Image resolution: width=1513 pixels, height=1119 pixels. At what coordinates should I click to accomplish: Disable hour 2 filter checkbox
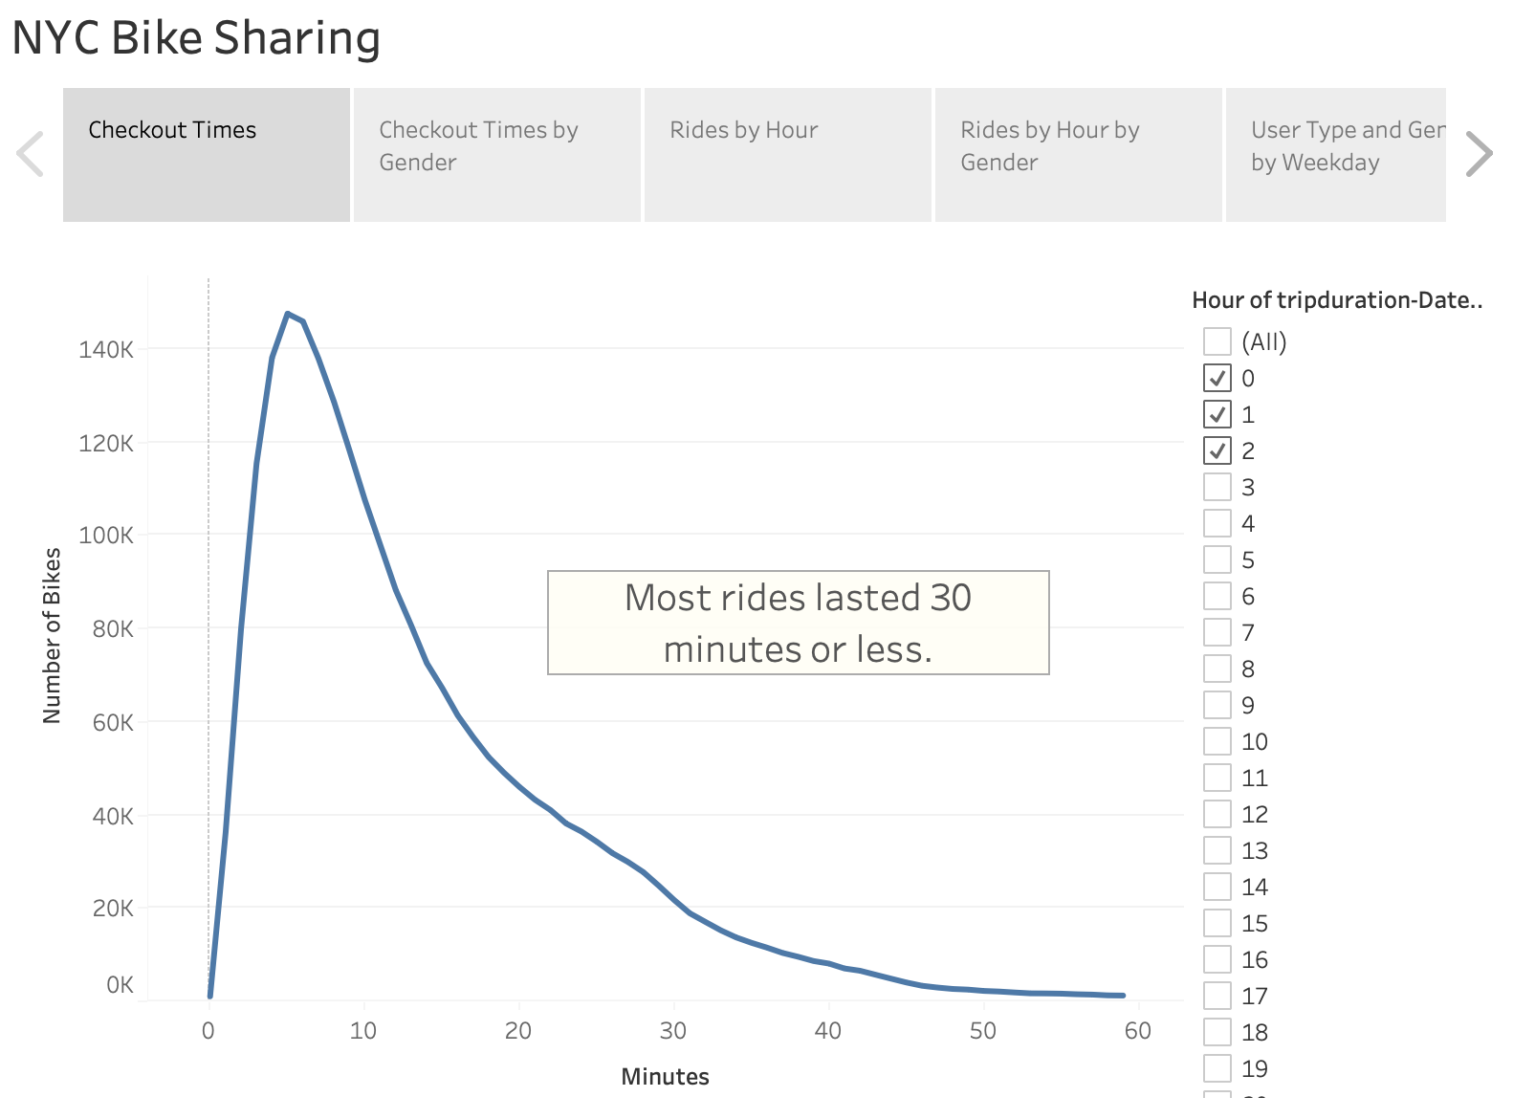click(x=1218, y=450)
